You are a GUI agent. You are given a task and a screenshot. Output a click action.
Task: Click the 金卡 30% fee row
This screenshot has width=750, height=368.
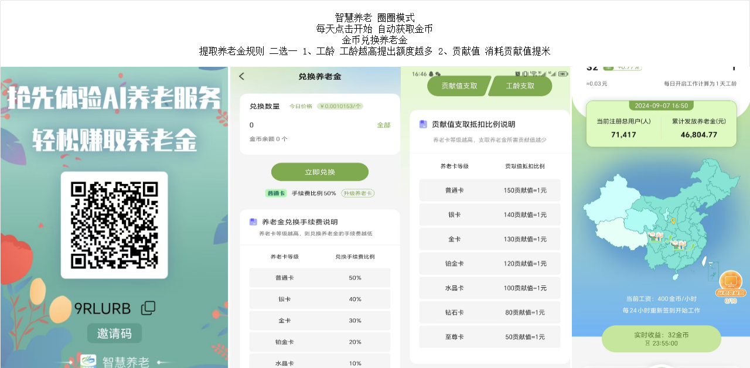coord(320,321)
